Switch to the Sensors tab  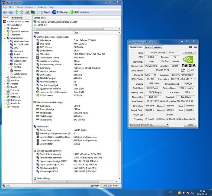pyautogui.click(x=148, y=47)
